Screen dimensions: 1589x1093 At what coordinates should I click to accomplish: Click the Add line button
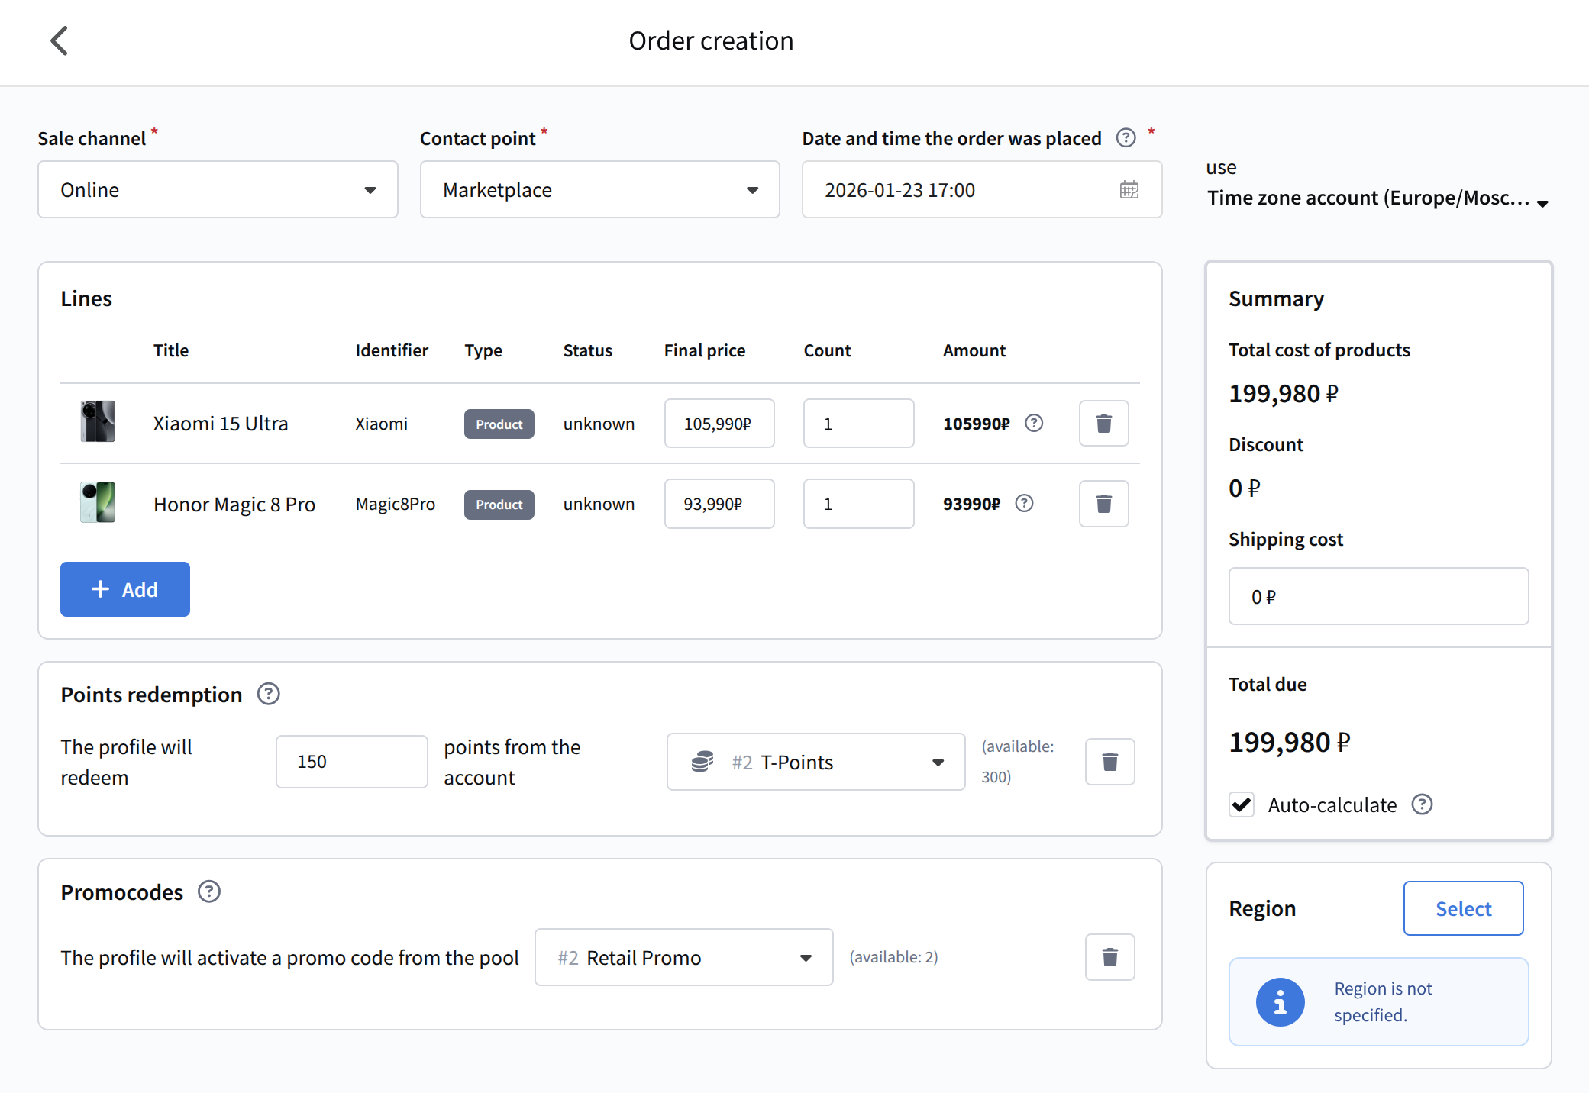click(x=125, y=589)
